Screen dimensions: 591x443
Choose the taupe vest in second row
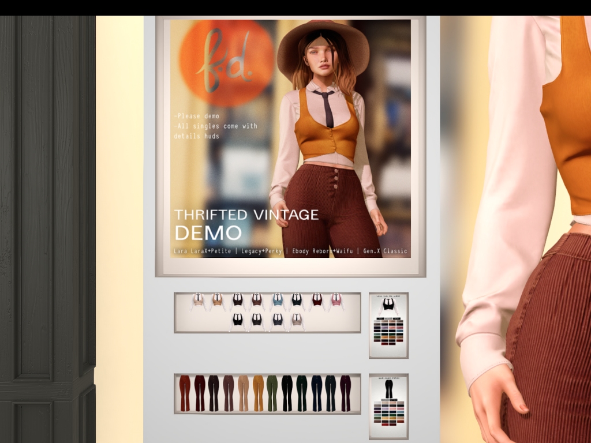tap(297, 321)
